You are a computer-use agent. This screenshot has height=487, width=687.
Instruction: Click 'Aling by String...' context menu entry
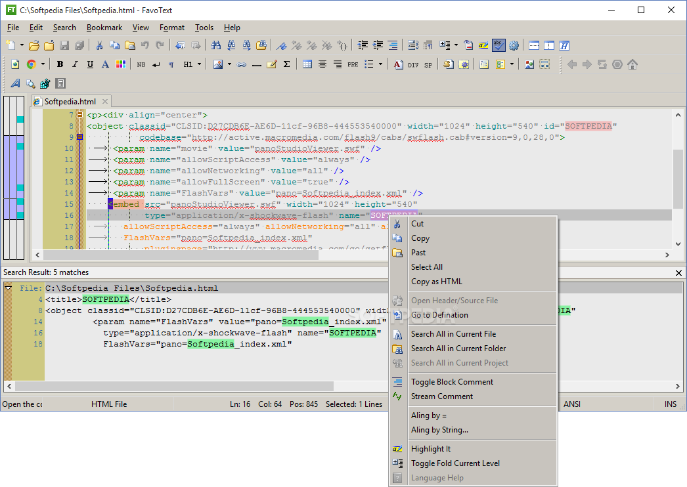pos(439,430)
